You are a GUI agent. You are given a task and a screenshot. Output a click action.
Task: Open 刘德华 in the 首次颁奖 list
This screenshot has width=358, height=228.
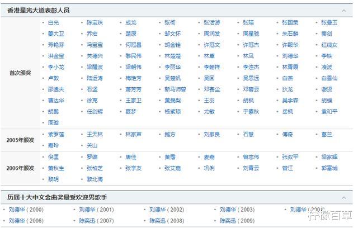[x=290, y=56]
